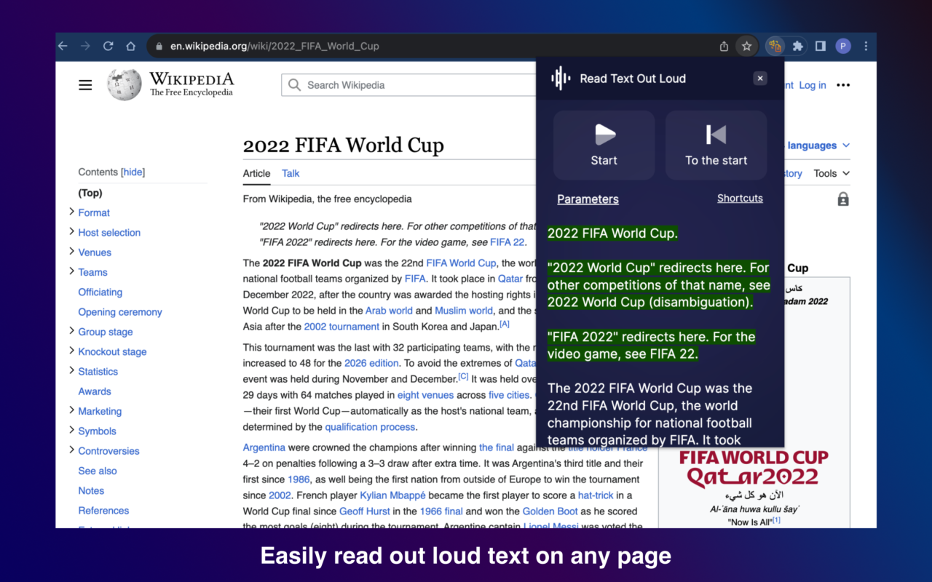Screen dimensions: 932x582
Task: Jump to the start of the text
Action: (x=716, y=145)
